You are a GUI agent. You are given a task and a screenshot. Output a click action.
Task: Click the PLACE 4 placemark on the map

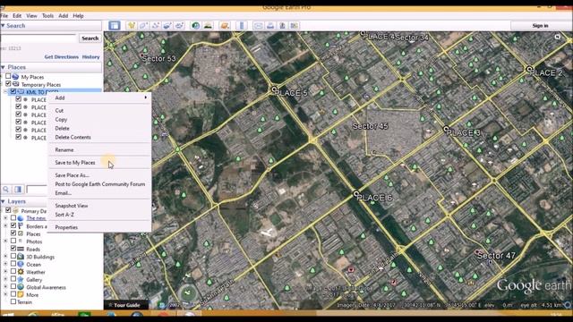point(363,34)
